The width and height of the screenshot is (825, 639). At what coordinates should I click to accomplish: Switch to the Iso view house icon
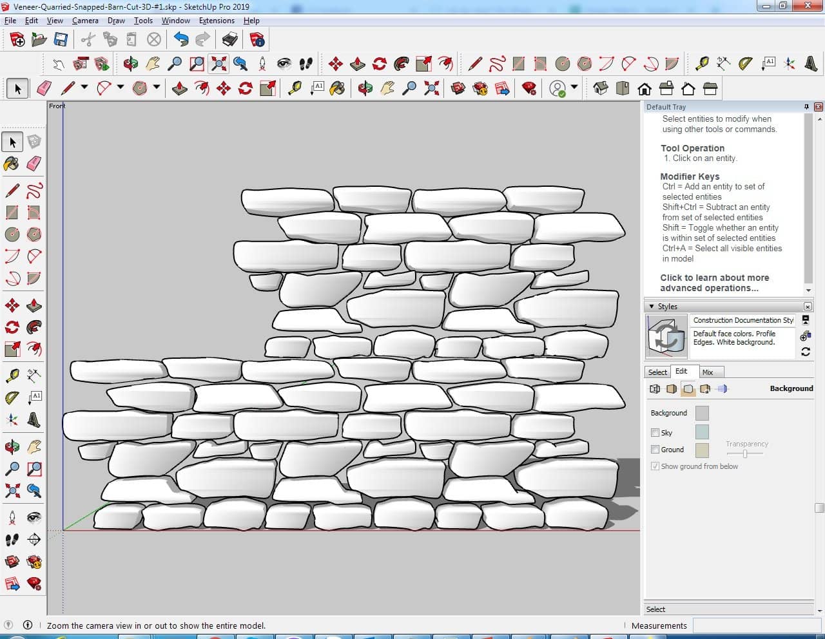[601, 88]
